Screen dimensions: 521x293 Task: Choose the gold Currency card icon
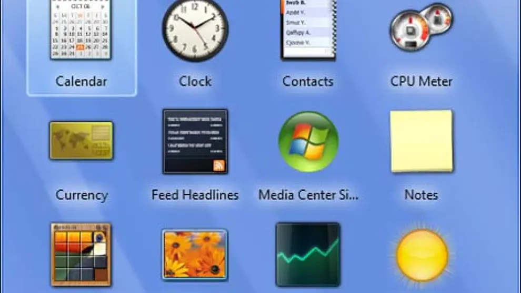tap(81, 141)
